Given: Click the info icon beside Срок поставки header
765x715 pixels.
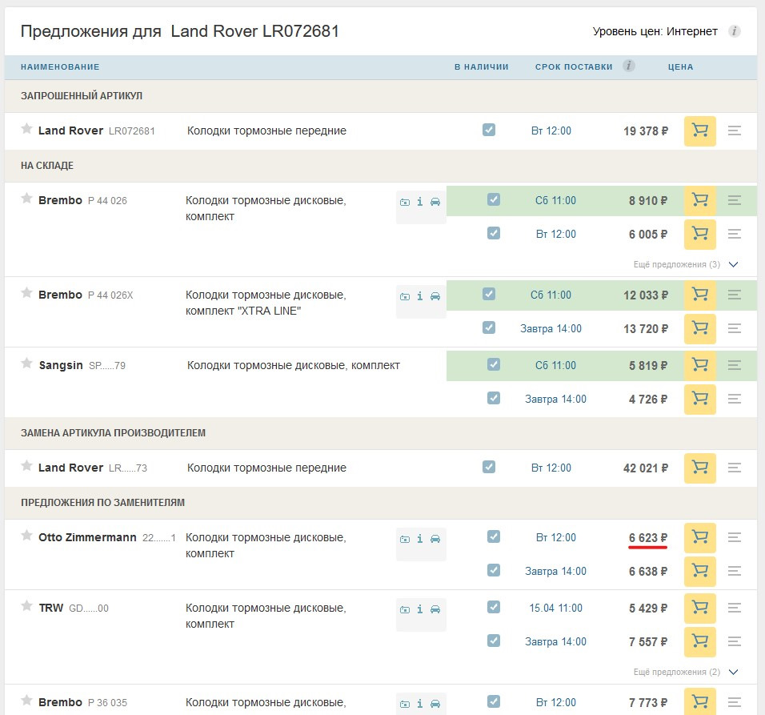Looking at the screenshot, I should (x=629, y=66).
